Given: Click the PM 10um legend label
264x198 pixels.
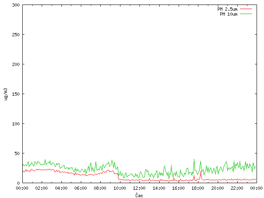Looking at the screenshot, I should [x=229, y=14].
